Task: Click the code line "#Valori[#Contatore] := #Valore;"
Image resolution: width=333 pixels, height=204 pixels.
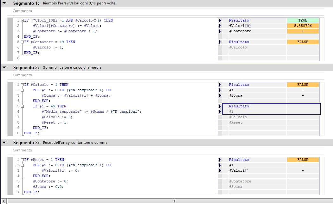Action: (x=67, y=26)
